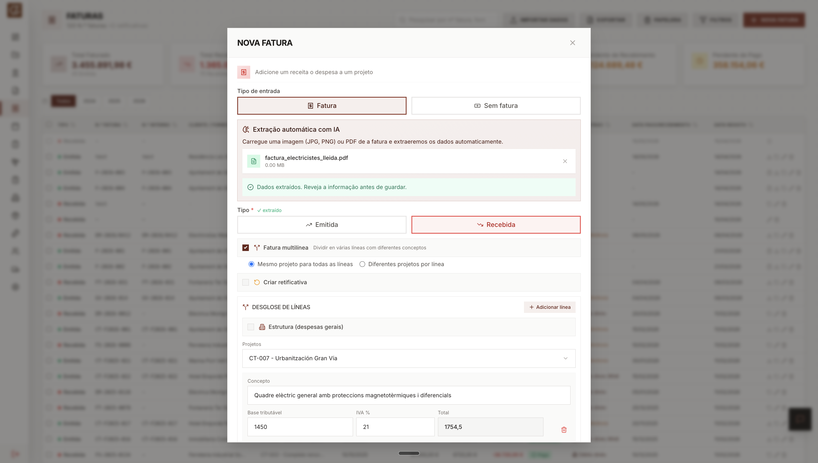Click the Estrutura building icon

click(262, 327)
